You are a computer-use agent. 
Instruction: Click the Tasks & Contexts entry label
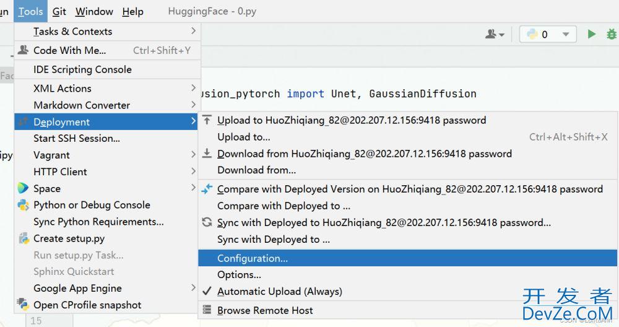[72, 31]
